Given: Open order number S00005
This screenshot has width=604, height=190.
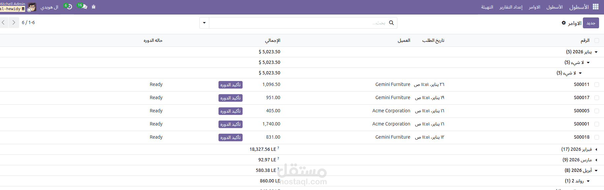Looking at the screenshot, I should coord(582,111).
